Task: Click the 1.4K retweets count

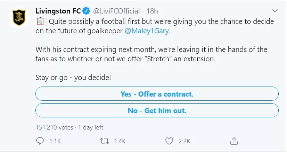Action: (x=120, y=141)
